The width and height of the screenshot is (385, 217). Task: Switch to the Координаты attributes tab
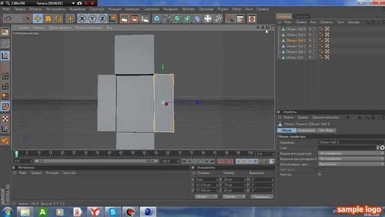click(307, 130)
